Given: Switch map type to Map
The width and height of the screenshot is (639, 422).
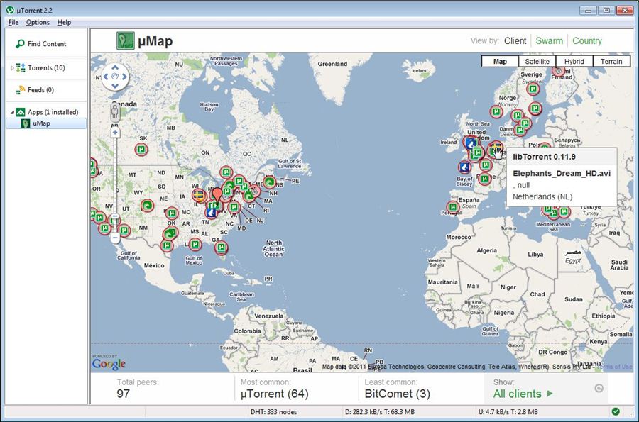Looking at the screenshot, I should point(500,62).
